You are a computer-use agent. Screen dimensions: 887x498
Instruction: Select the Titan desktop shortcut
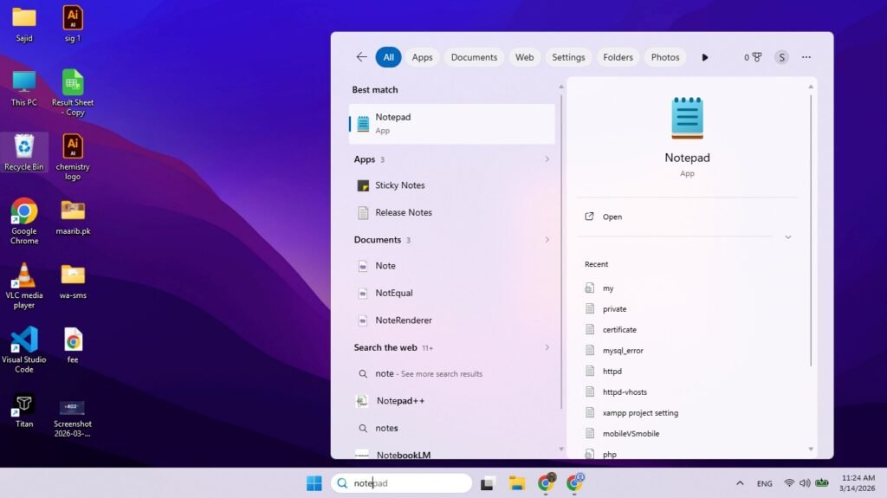pos(23,411)
